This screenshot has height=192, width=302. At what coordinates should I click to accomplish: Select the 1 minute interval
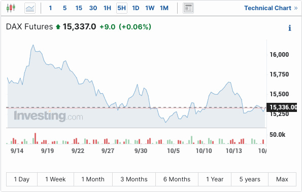point(50,8)
